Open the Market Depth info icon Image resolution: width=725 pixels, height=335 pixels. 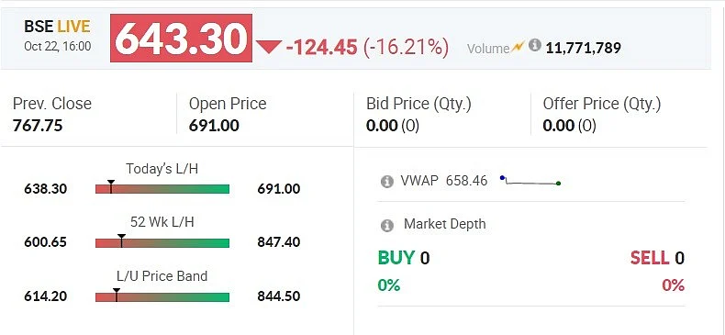[386, 226]
